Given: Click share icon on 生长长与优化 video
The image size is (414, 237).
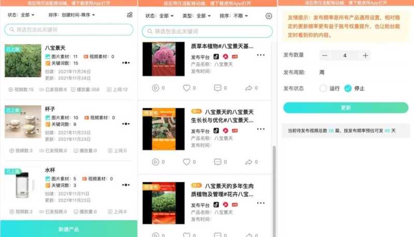Looking at the screenshot, I should [249, 162].
